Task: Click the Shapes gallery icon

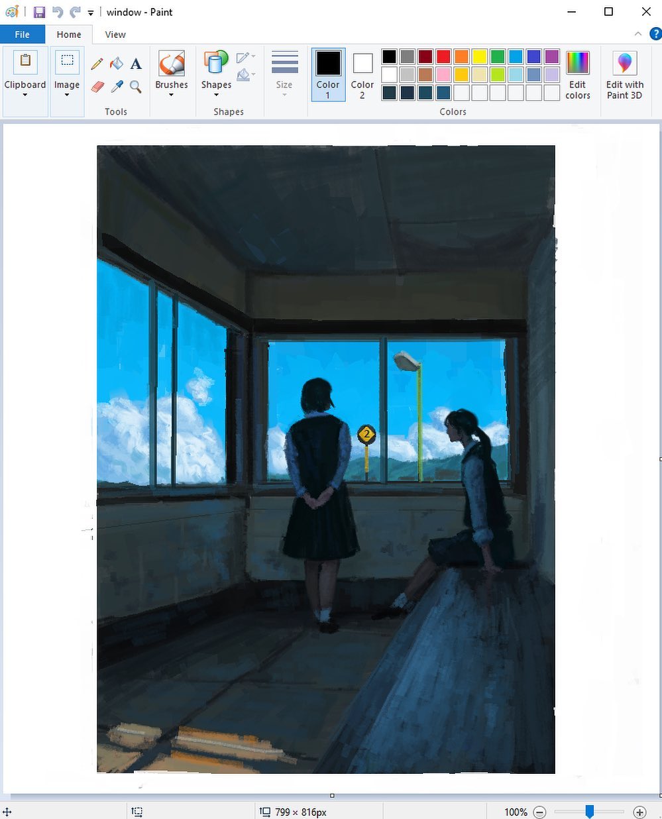Action: [x=216, y=64]
